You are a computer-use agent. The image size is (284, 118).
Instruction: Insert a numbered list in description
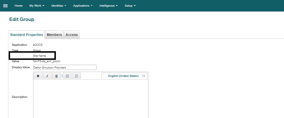click(67, 76)
